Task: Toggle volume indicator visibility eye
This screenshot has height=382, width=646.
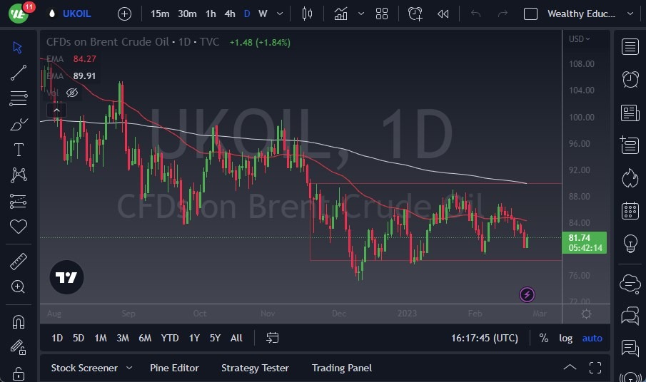Action: click(x=72, y=93)
